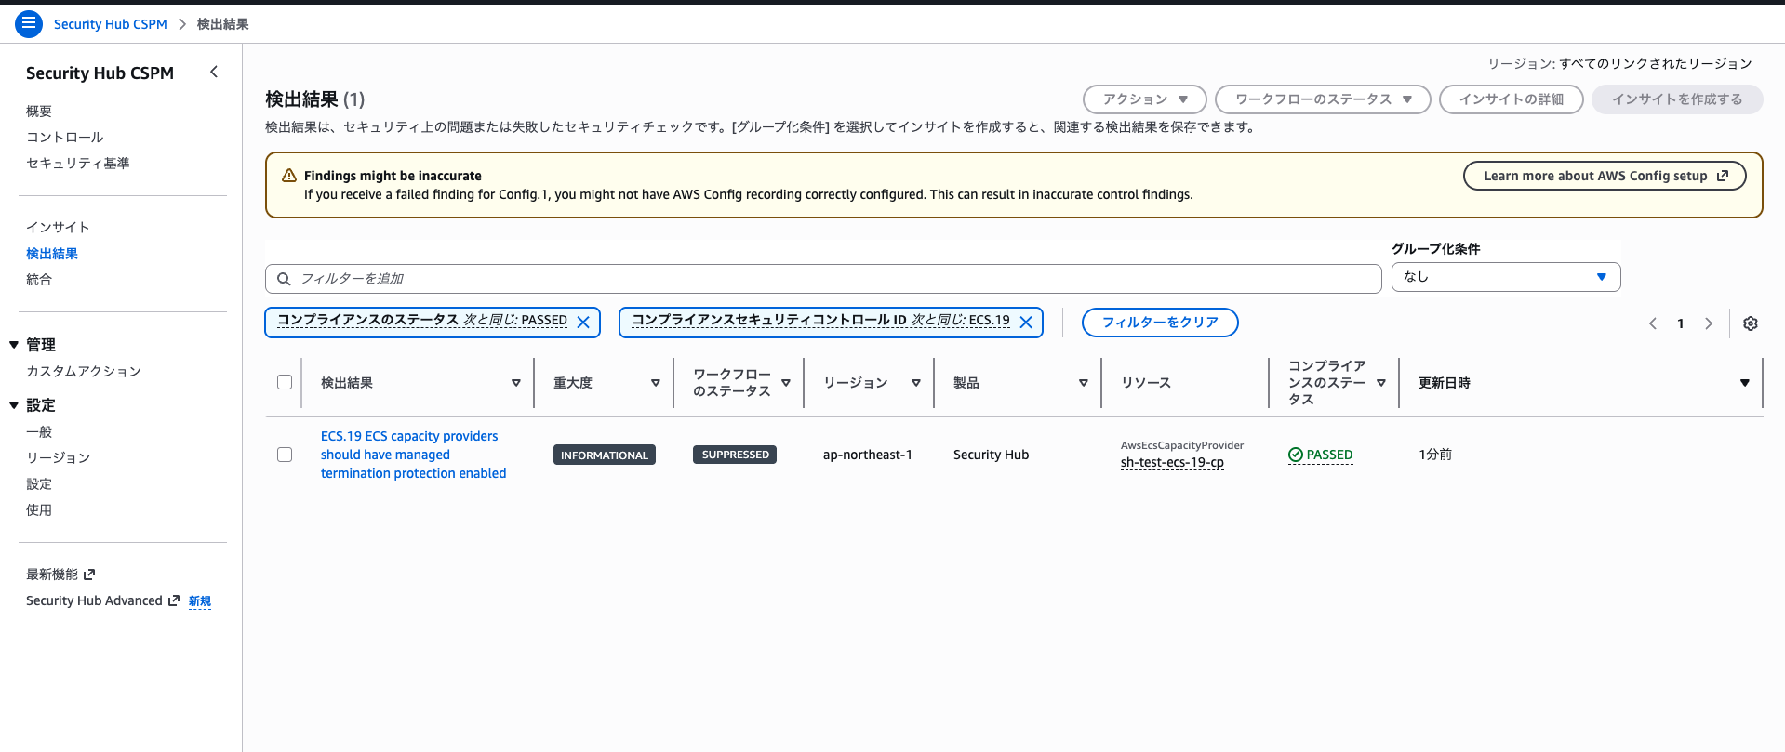Image resolution: width=1785 pixels, height=752 pixels.
Task: Open セキュリティ基準 in the sidebar
Action: point(78,164)
